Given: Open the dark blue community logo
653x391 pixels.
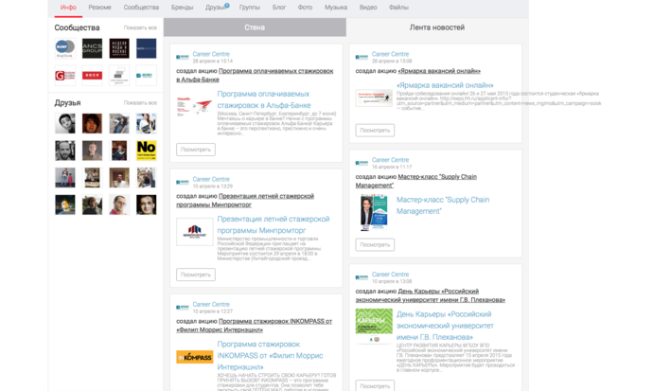Looking at the screenshot, I should pos(146,48).
